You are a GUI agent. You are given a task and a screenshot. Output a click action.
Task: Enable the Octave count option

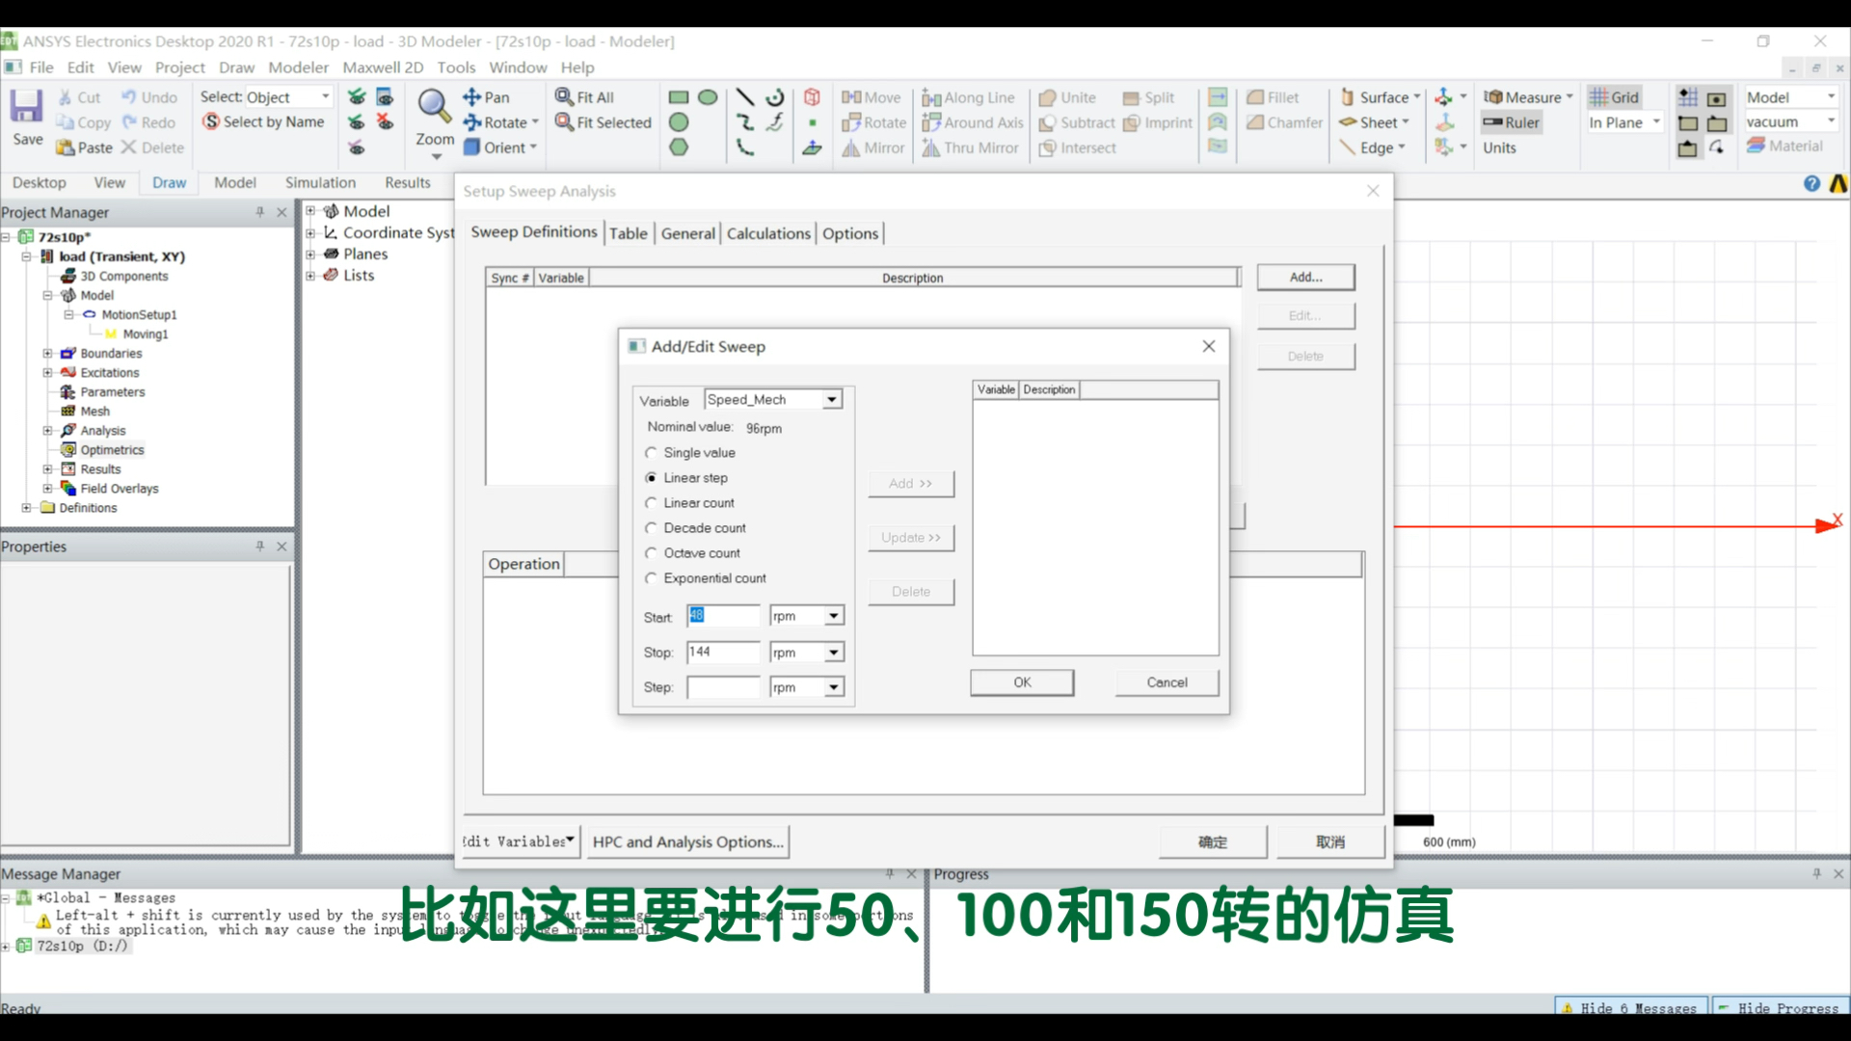[x=652, y=552]
